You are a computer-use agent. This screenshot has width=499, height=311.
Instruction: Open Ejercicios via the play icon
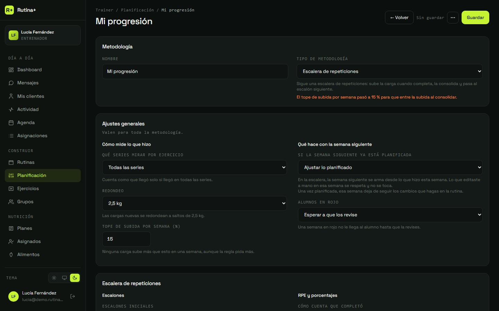pos(11,189)
